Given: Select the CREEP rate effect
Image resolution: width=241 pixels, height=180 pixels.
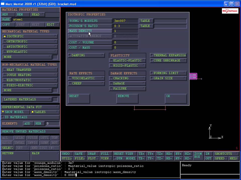Looking at the screenshot, I should 86,83.
